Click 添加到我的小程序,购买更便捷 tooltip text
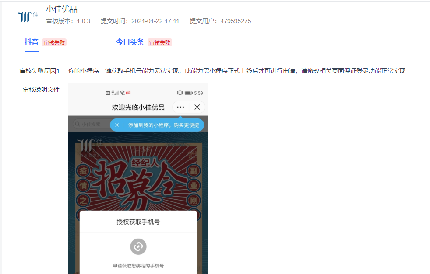 (x=163, y=125)
